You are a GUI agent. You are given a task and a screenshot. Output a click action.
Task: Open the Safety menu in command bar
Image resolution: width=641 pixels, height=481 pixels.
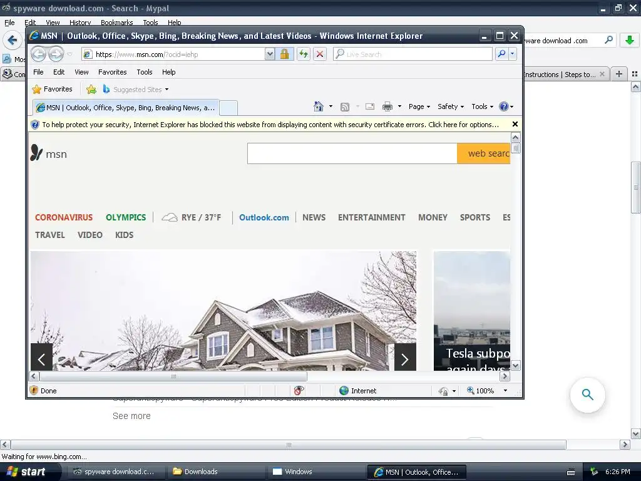click(451, 106)
